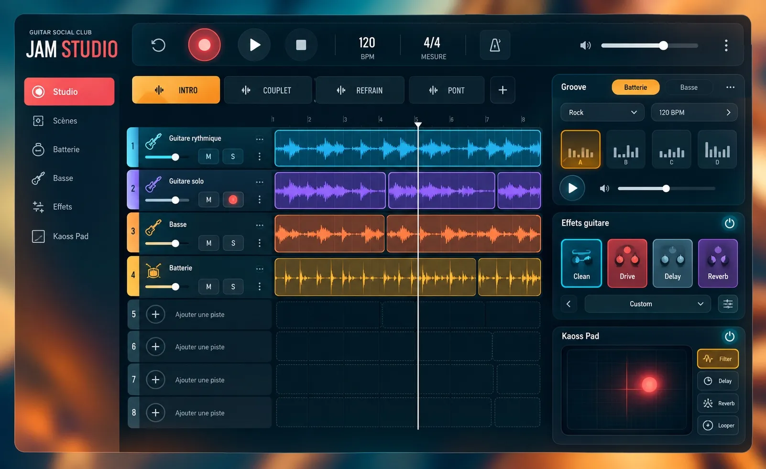Screen dimensions: 766x469
Task: Open the effects equalizer settings icon
Action: pyautogui.click(x=728, y=304)
